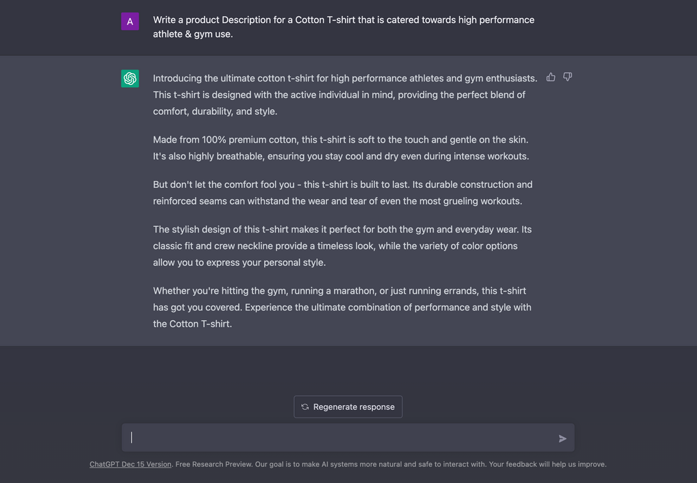Focus the message input field

342,438
